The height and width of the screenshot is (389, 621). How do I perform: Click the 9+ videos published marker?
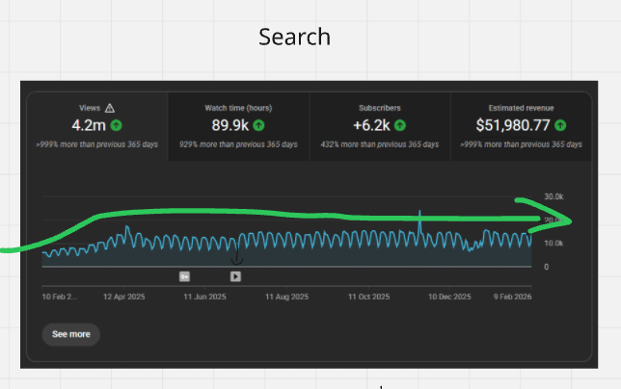point(184,276)
